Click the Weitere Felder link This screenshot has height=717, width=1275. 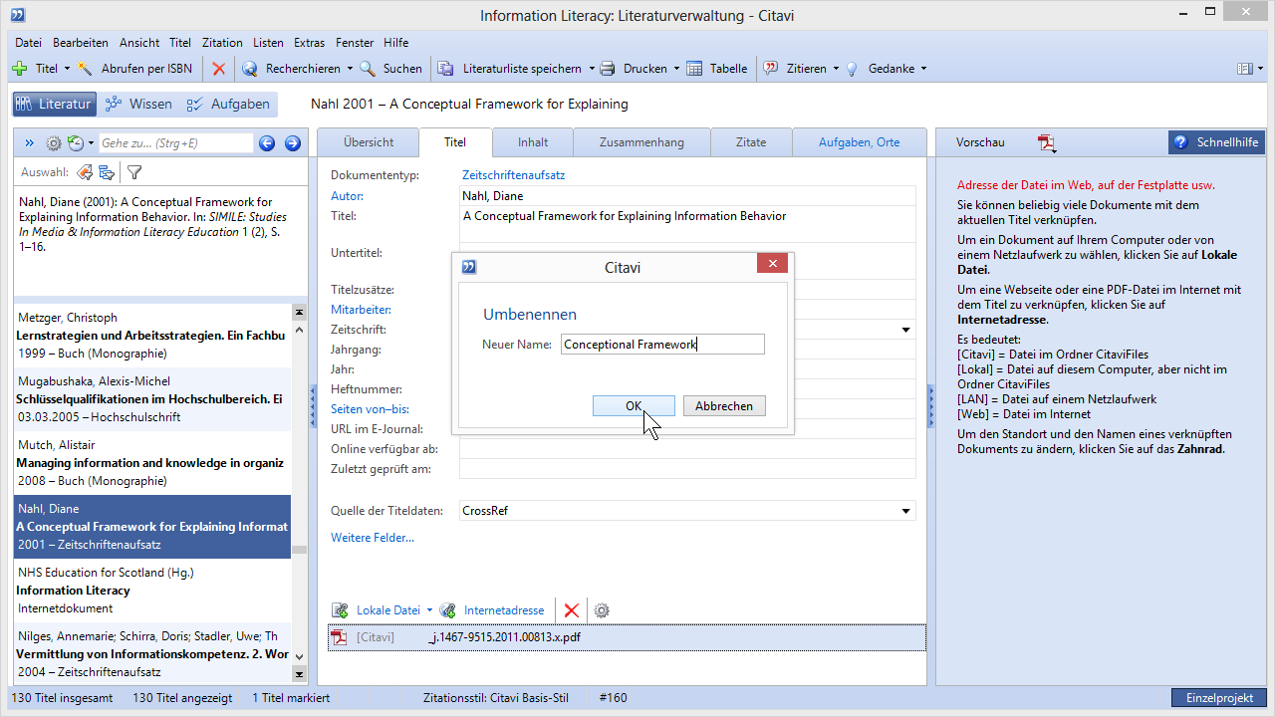pyautogui.click(x=373, y=538)
